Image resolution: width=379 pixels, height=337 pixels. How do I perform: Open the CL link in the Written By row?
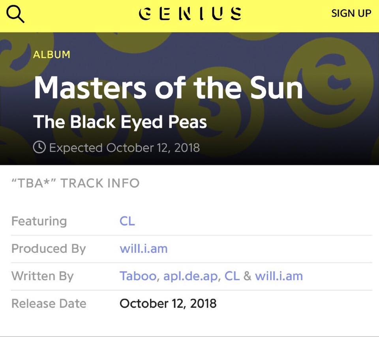pos(232,276)
